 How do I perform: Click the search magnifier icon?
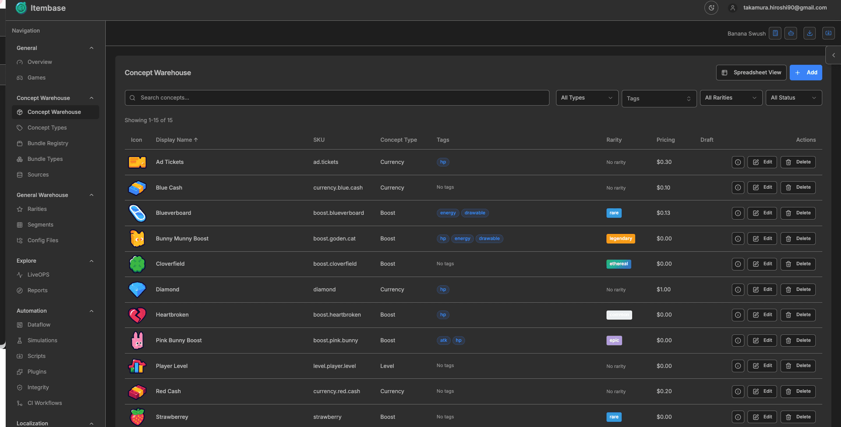(132, 98)
